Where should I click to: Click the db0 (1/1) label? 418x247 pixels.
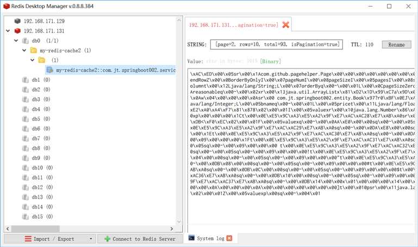45,41
